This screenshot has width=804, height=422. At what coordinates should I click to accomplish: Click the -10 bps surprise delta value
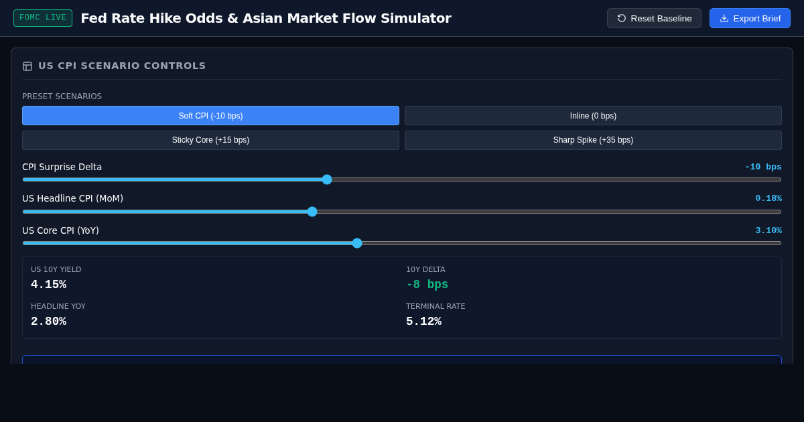(763, 167)
